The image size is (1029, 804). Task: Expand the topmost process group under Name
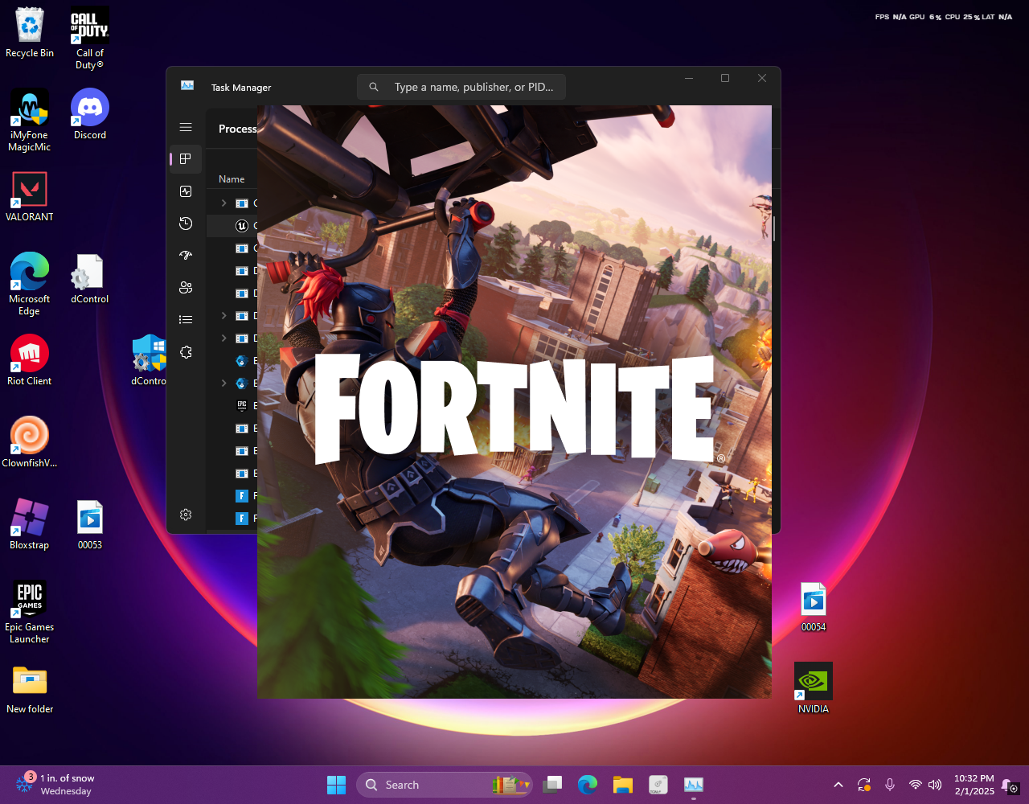224,203
